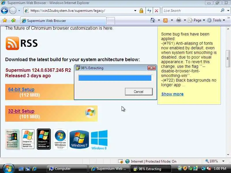Open the search provider dropdown arrow
Image resolution: width=231 pixels, height=173 pixels.
click(228, 11)
